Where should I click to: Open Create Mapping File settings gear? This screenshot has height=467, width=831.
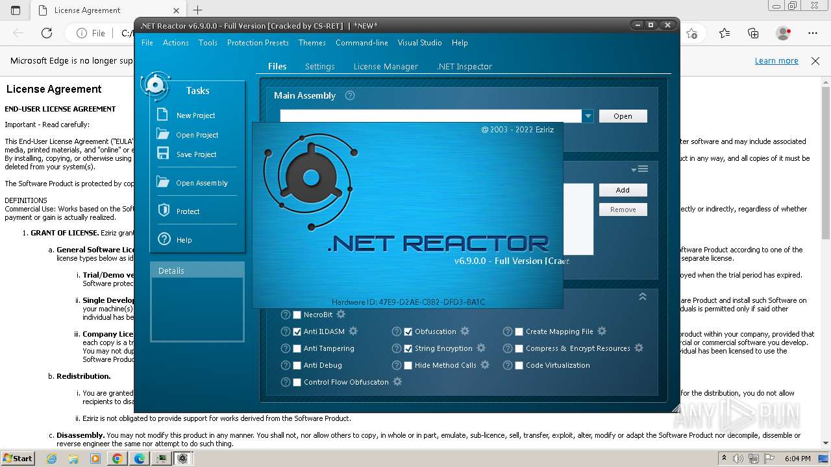point(602,331)
